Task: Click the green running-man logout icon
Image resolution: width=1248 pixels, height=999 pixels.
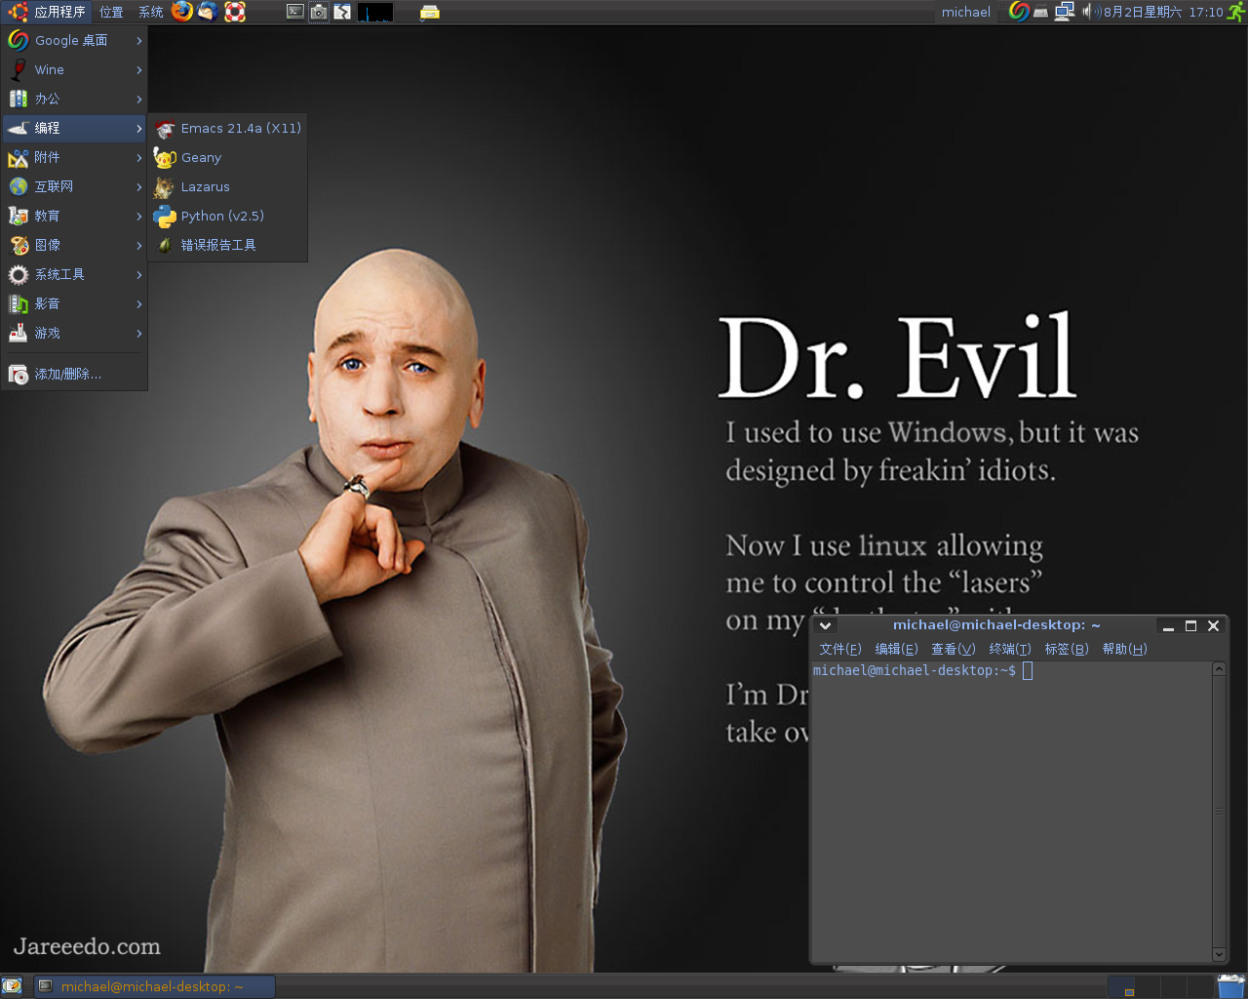Action: pos(1236,12)
